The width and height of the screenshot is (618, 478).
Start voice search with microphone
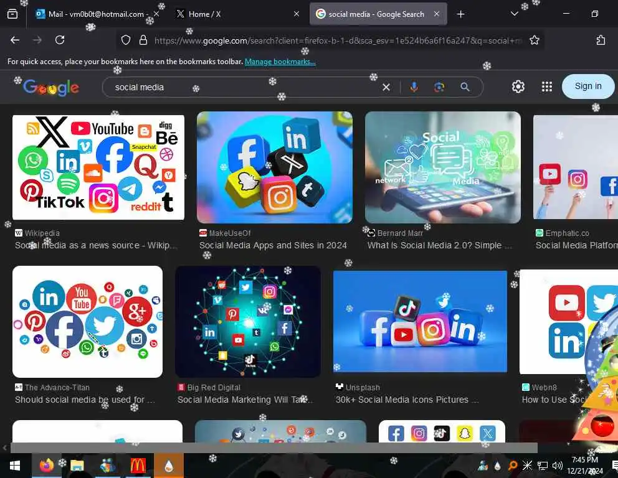coord(414,87)
